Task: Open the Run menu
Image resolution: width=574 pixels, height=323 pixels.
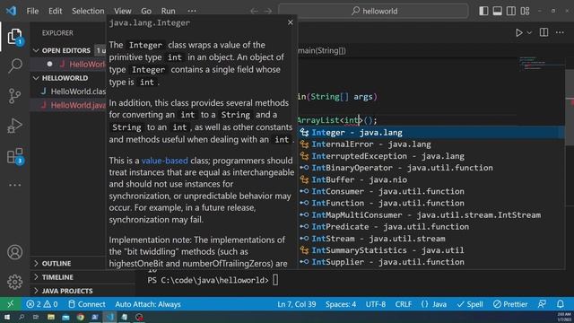Action: tap(168, 11)
